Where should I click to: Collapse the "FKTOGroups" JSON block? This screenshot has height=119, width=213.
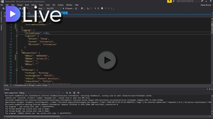tap(17, 70)
